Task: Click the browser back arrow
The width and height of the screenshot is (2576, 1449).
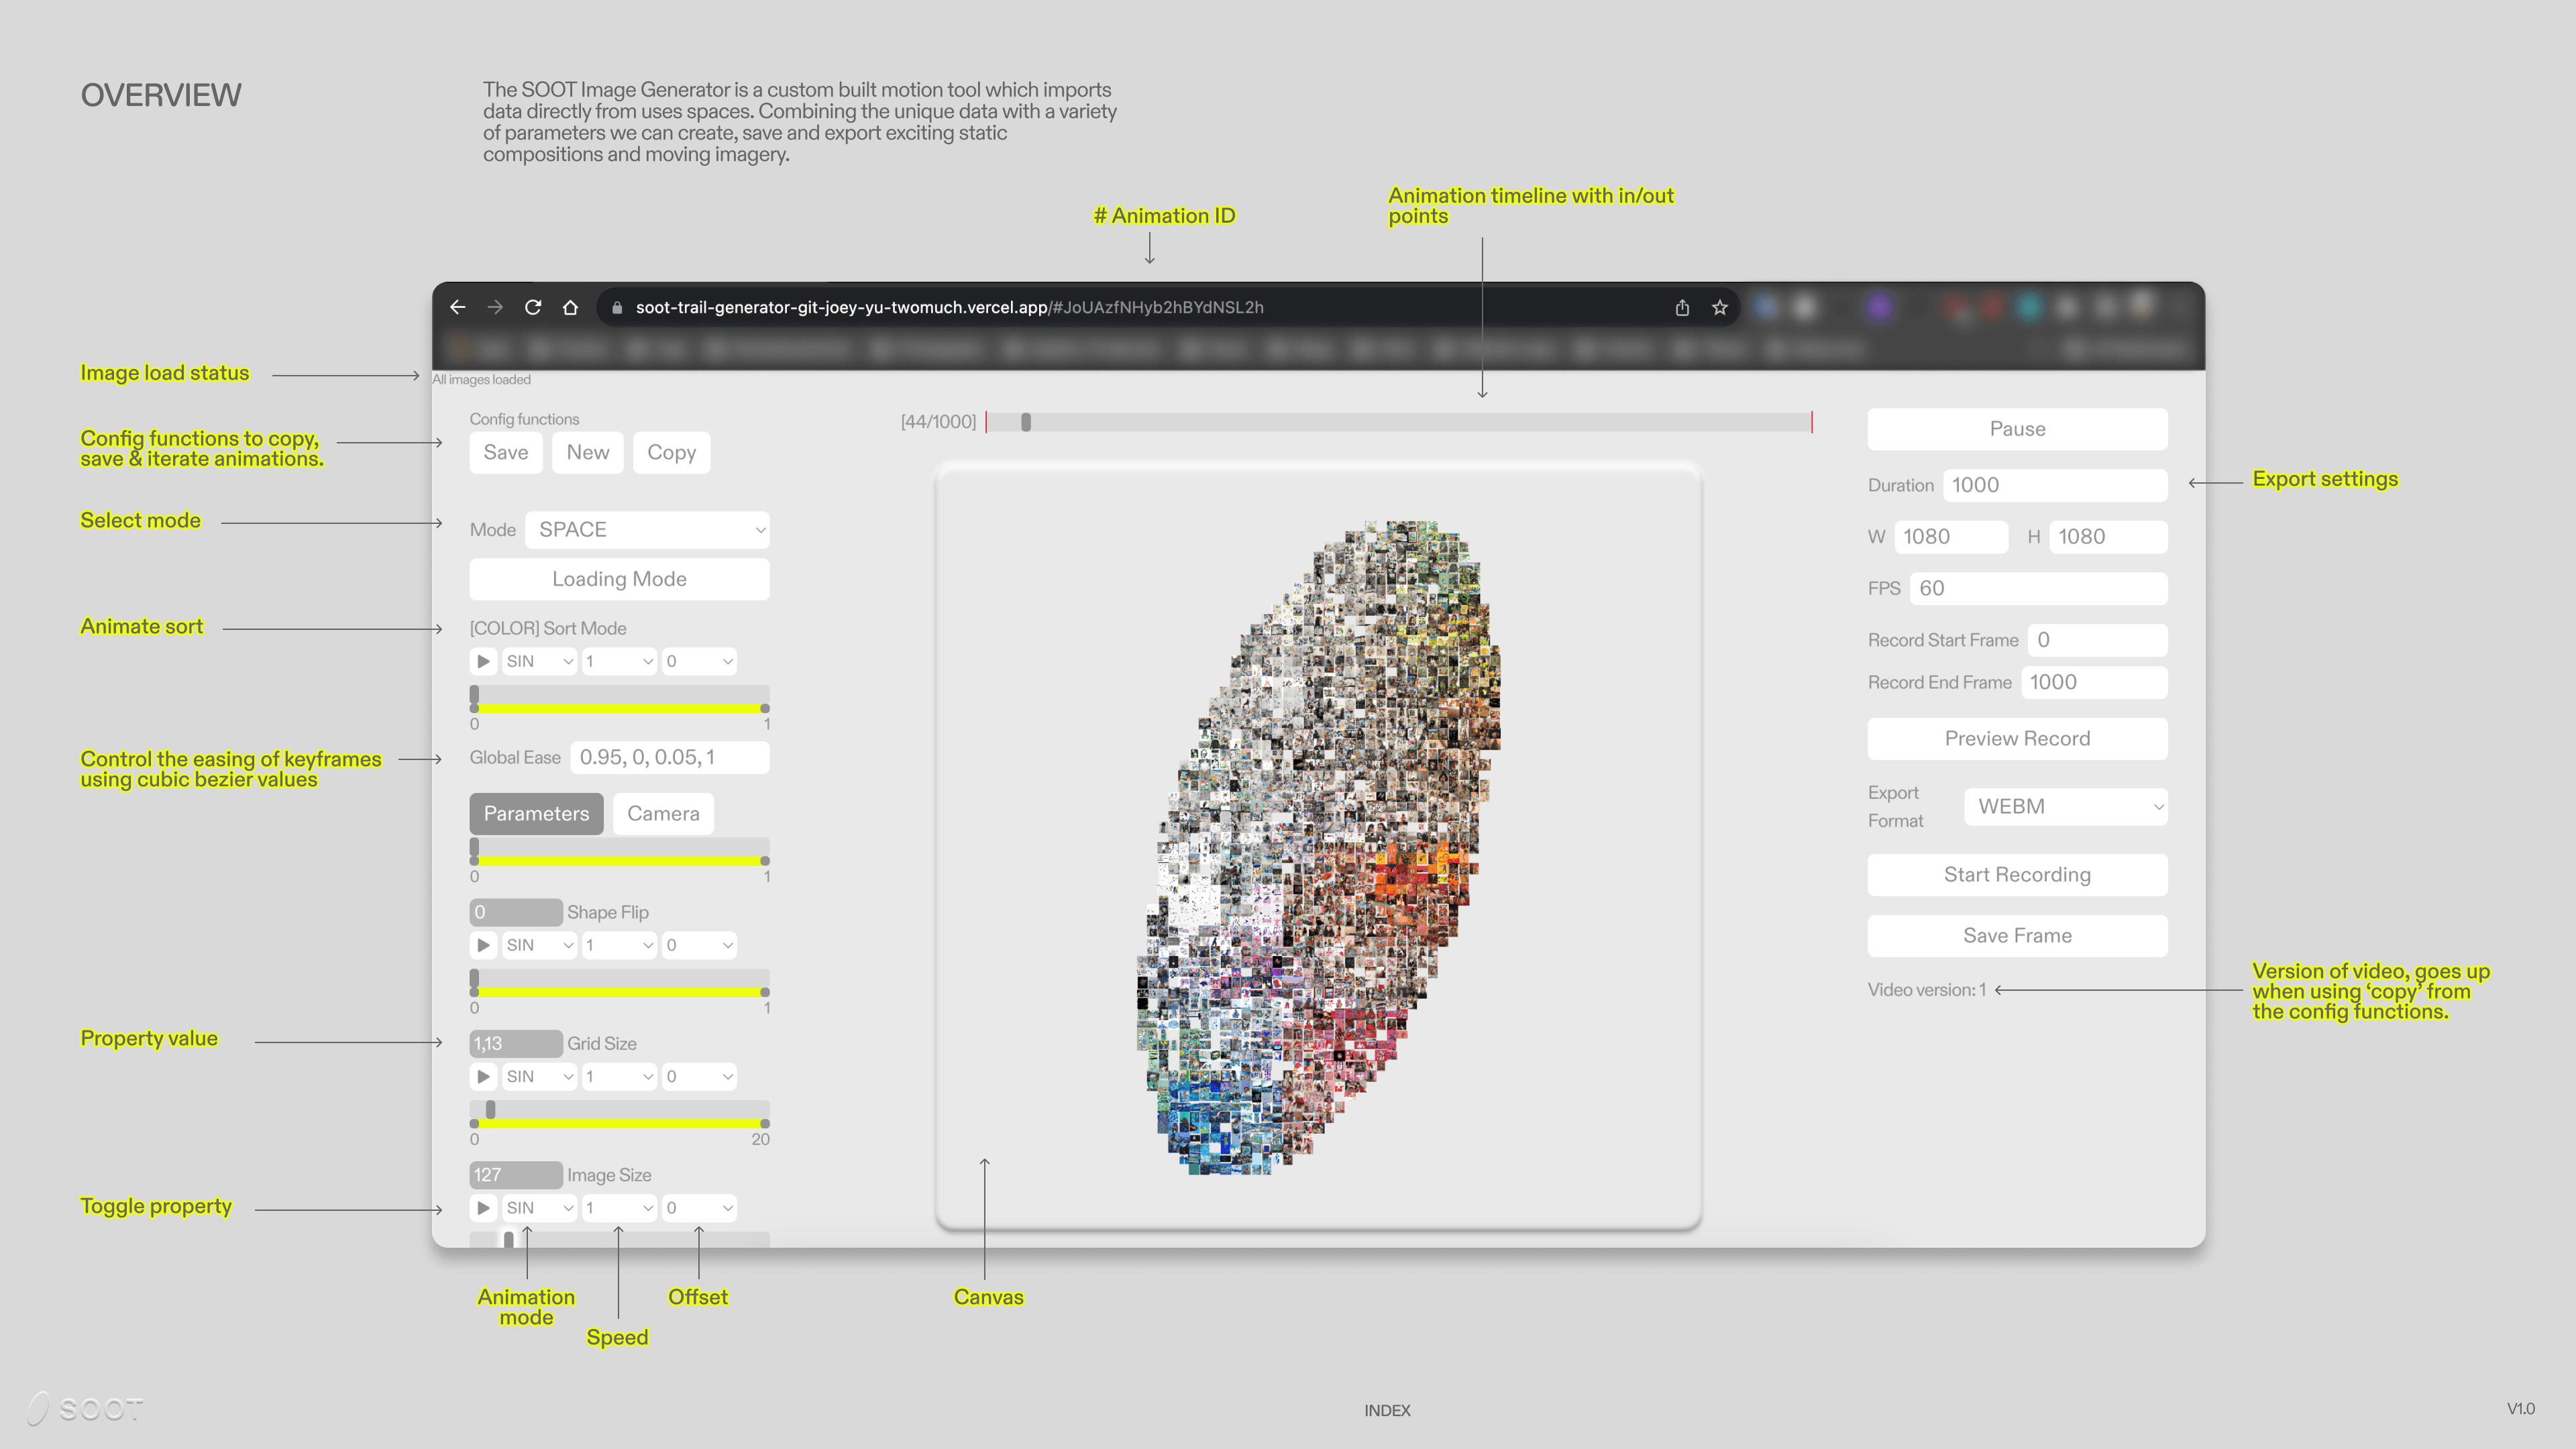Action: click(458, 307)
